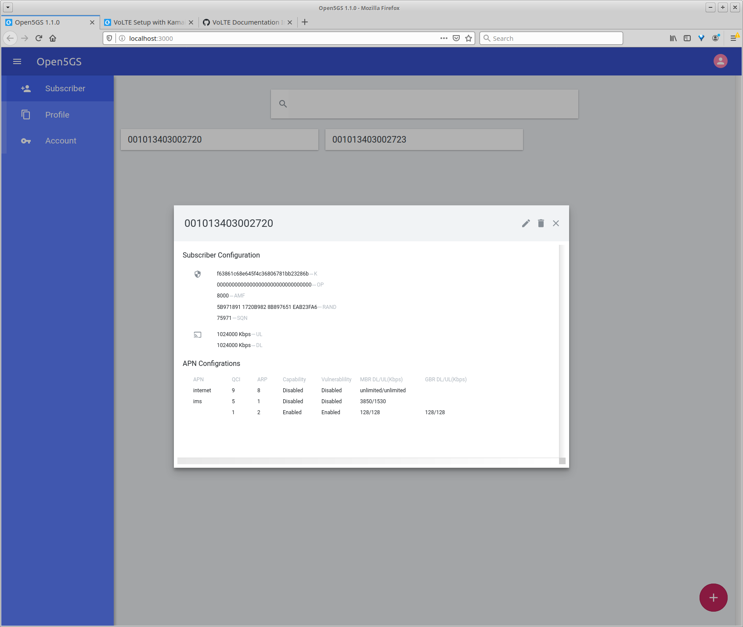The image size is (743, 627).
Task: Reload the current page
Action: click(39, 38)
